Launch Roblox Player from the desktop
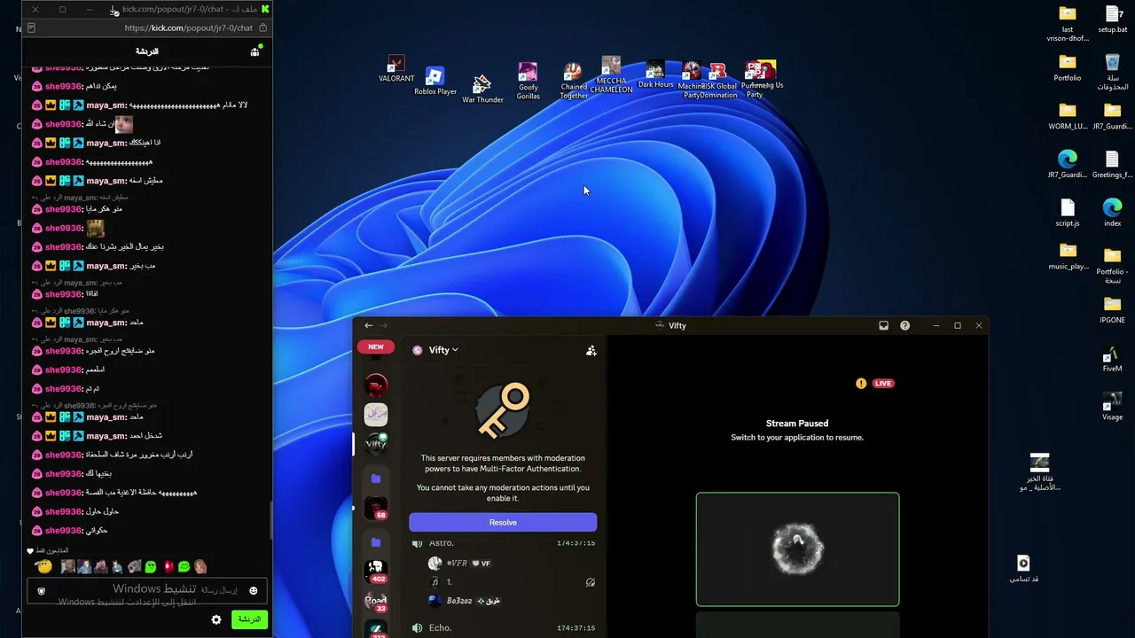Viewport: 1135px width, 638px height. click(x=434, y=81)
